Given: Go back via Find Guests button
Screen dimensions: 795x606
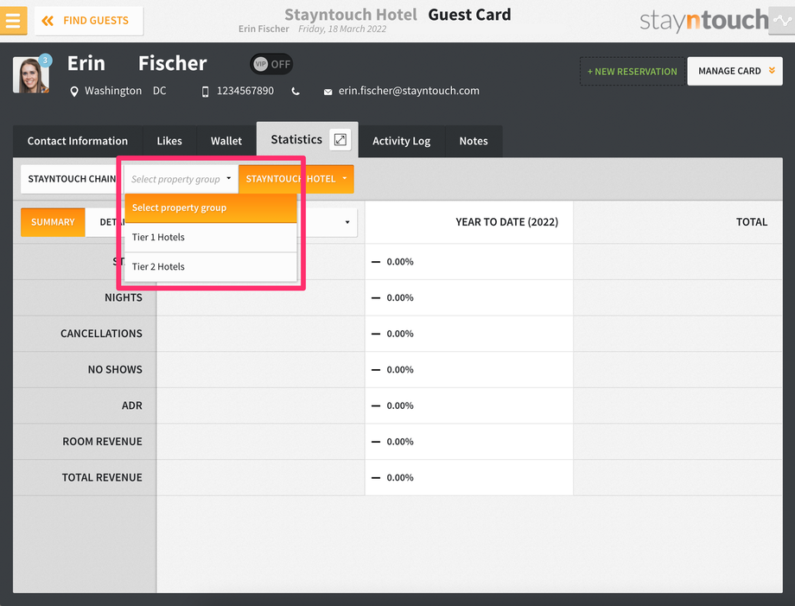Looking at the screenshot, I should coord(89,21).
